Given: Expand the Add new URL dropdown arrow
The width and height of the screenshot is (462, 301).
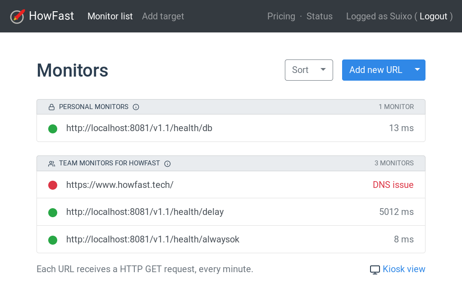Looking at the screenshot, I should pos(417,70).
